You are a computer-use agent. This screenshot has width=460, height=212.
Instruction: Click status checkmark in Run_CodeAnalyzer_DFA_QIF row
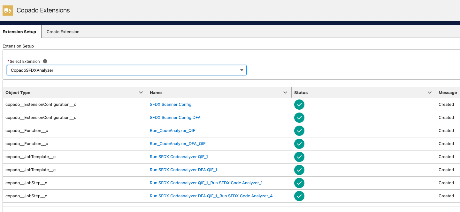[299, 144]
